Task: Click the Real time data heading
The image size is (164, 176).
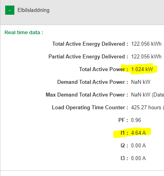Action: (x=24, y=33)
